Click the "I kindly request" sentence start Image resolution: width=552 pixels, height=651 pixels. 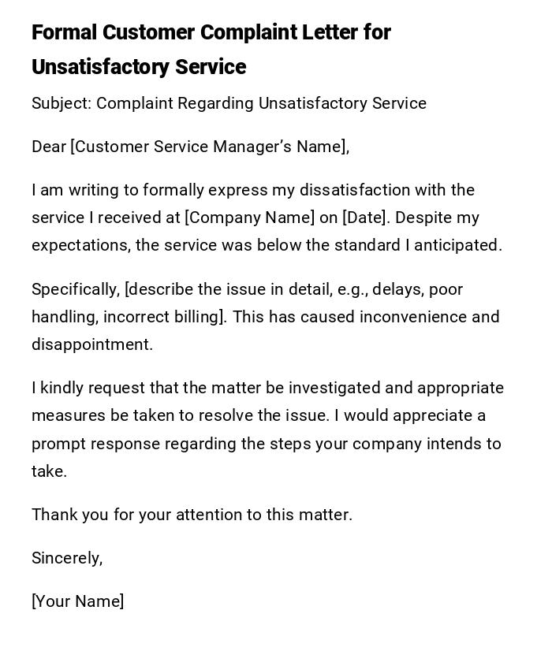[x=84, y=388]
